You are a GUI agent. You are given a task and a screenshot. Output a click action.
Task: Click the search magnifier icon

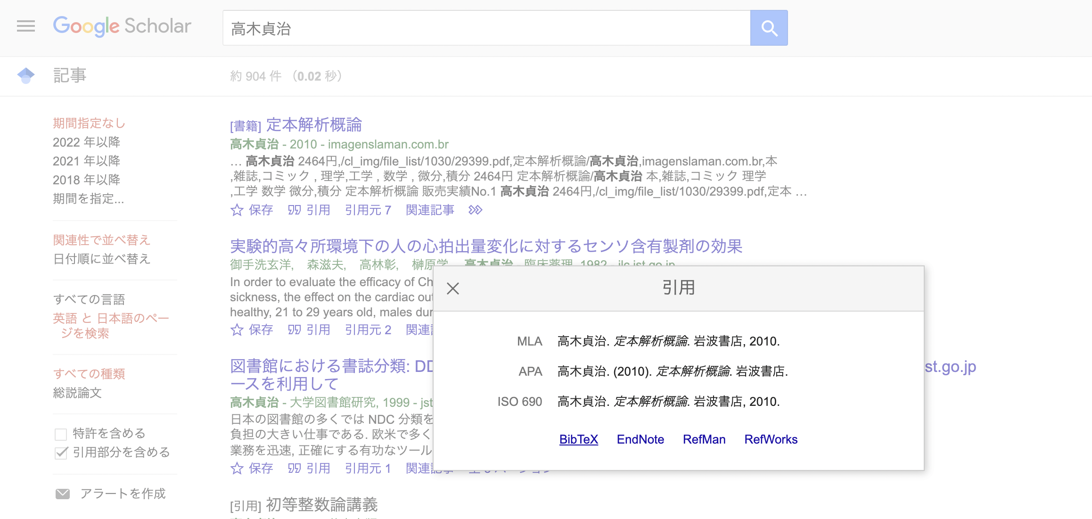(x=769, y=28)
